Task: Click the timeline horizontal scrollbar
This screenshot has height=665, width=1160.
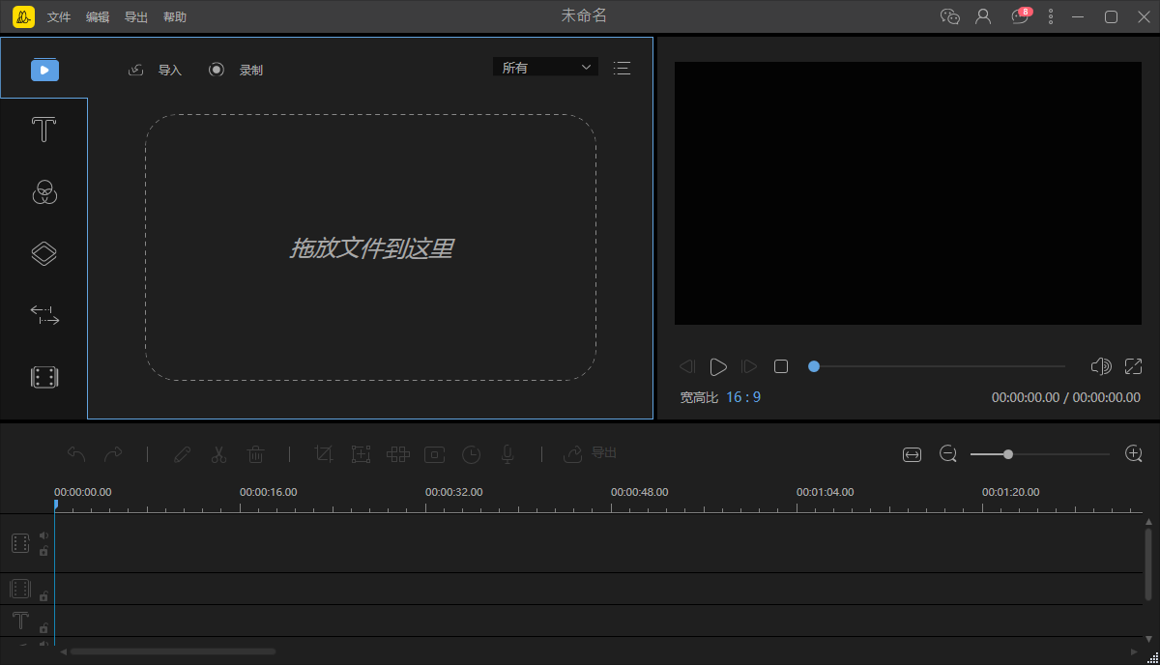Action: tap(173, 651)
